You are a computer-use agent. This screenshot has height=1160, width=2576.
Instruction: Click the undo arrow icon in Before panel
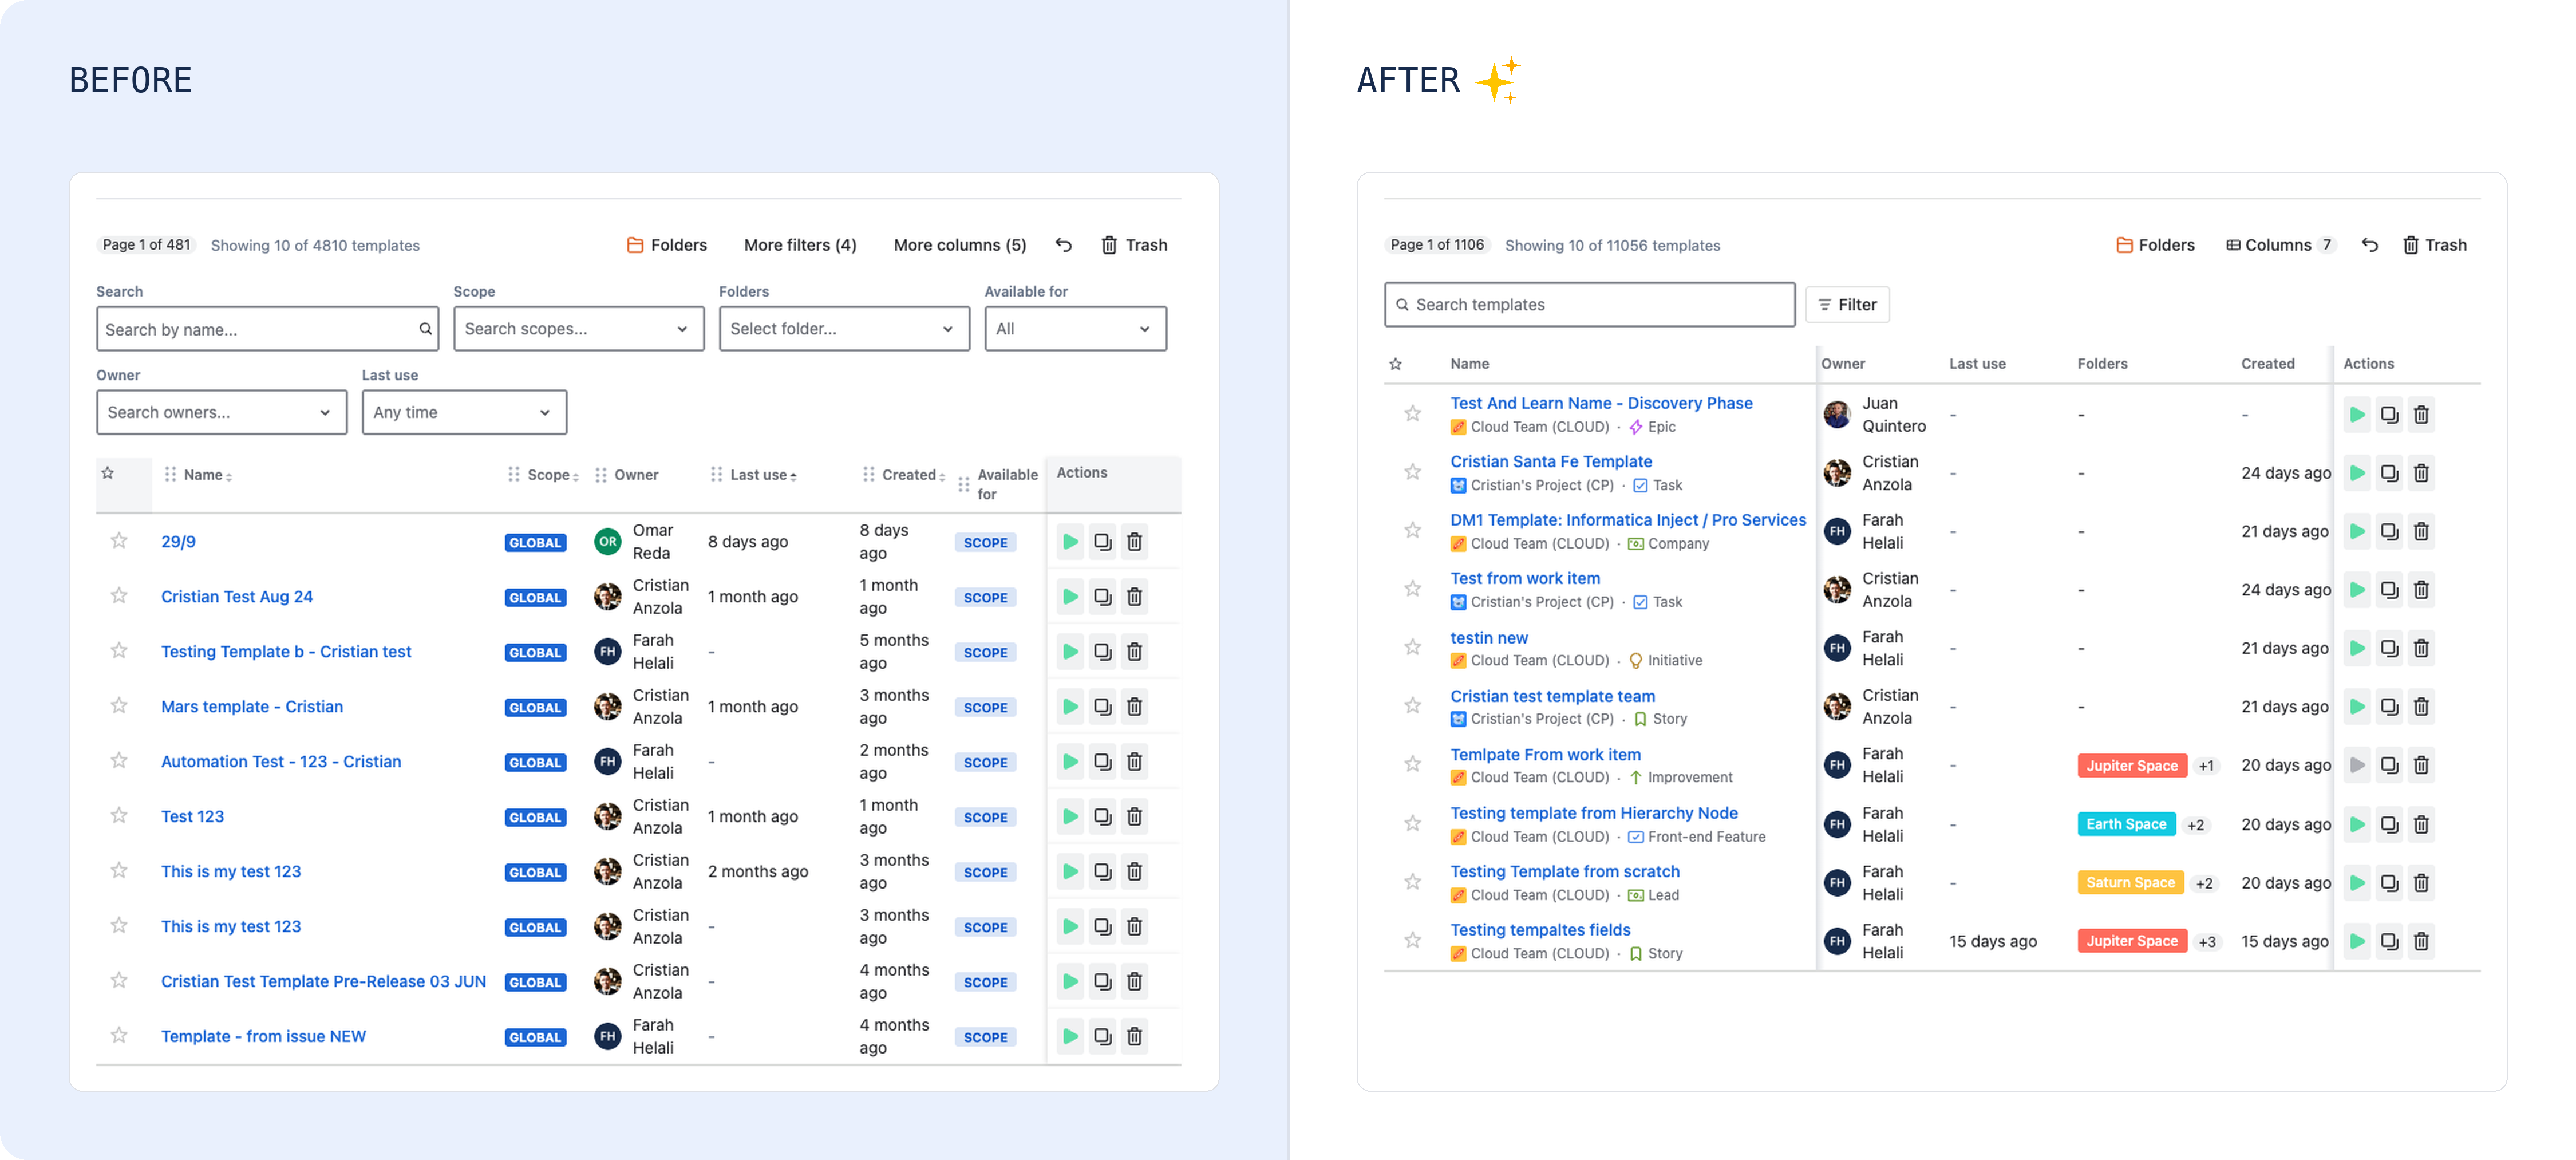[1064, 245]
